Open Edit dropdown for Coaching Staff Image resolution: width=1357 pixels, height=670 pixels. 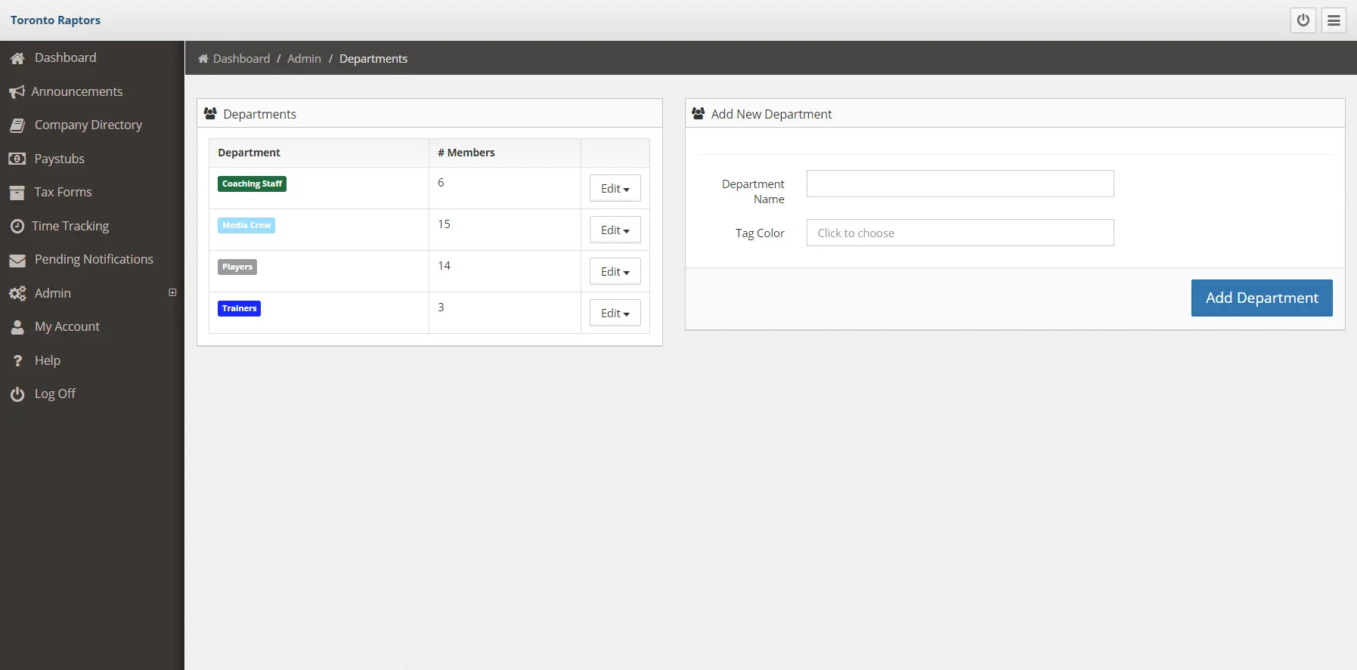point(615,189)
